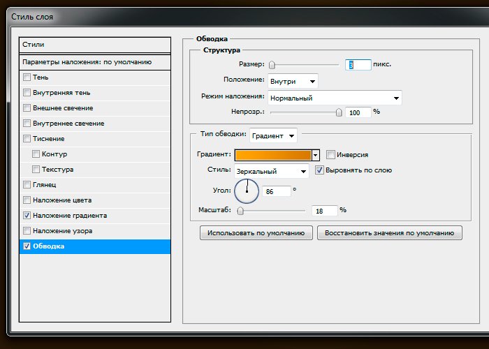Enable the Тень (Drop Shadow) checkbox
Image resolution: width=489 pixels, height=349 pixels.
[27, 77]
